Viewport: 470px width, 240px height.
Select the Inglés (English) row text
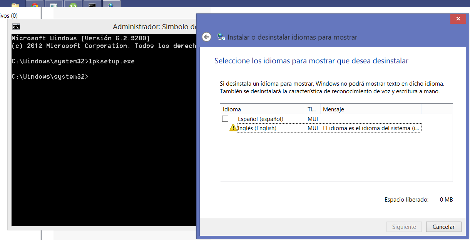pyautogui.click(x=257, y=128)
